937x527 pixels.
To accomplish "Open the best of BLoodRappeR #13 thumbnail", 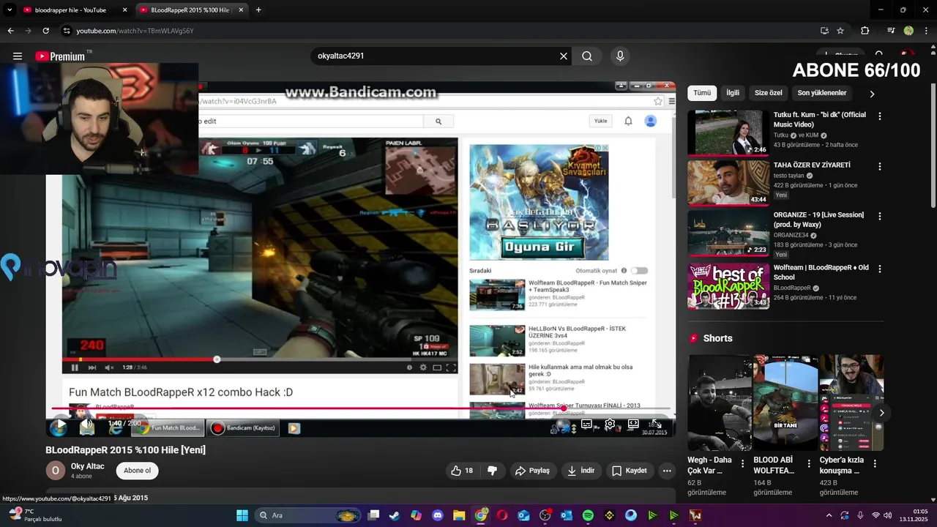I will click(728, 286).
